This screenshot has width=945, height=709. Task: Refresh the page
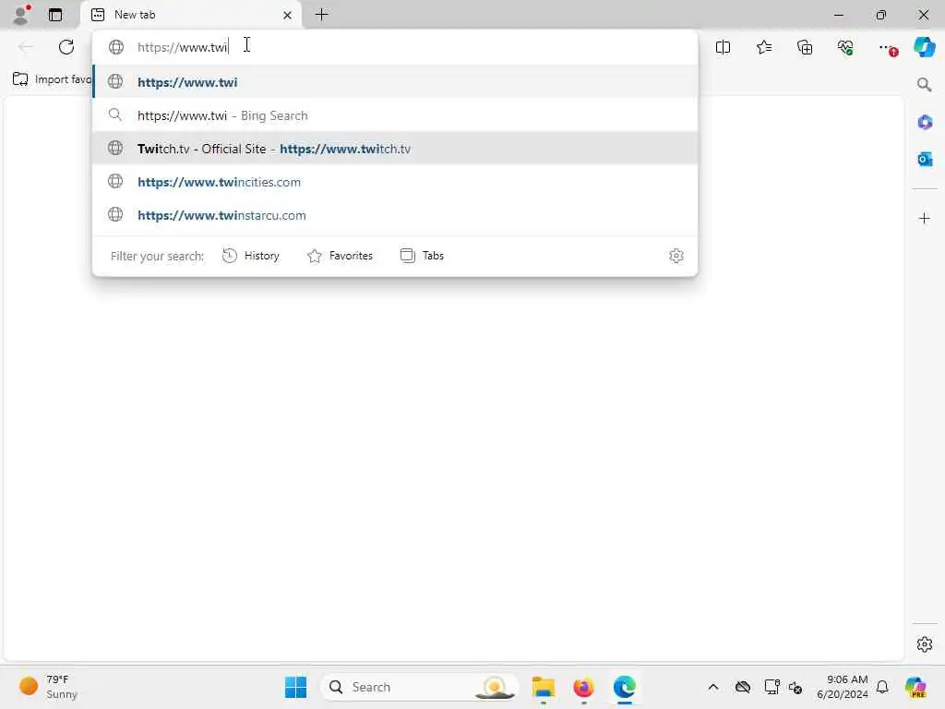point(66,47)
